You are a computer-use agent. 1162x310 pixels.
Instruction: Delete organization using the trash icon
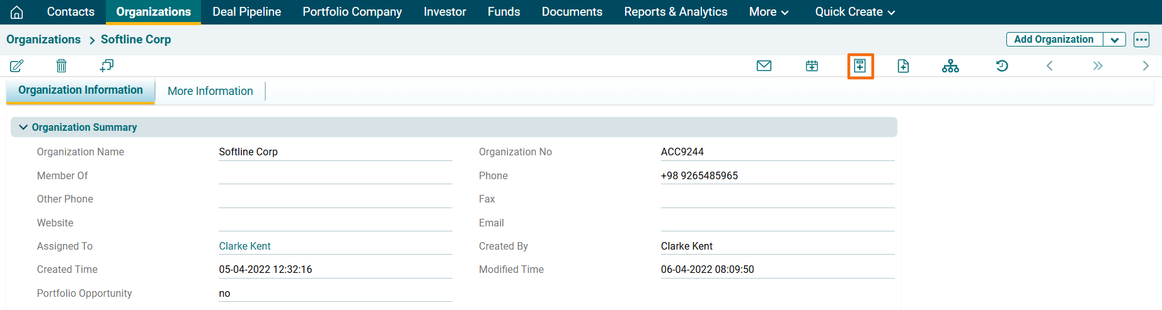[61, 65]
